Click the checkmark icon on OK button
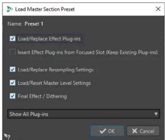This screenshot has width=165, height=140. (103, 131)
